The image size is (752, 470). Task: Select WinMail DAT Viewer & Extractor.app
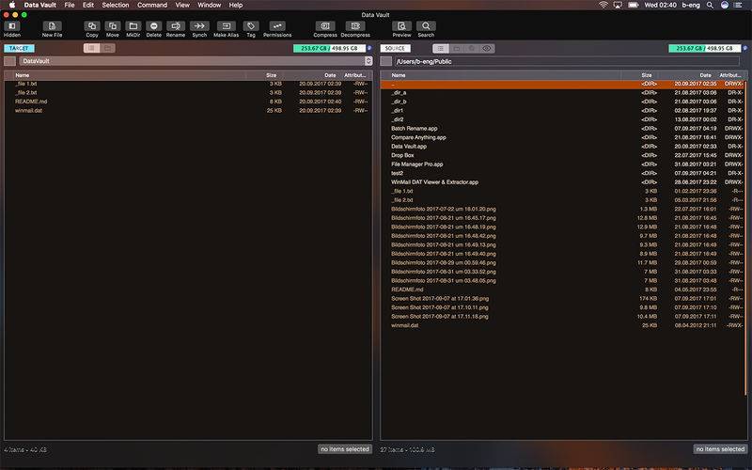click(x=562, y=182)
